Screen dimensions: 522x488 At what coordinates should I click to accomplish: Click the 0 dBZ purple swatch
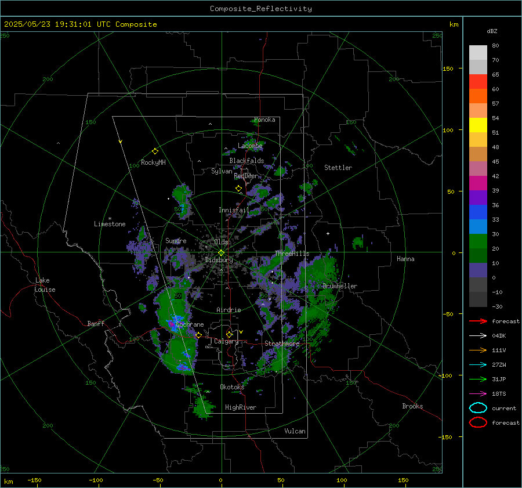[478, 270]
